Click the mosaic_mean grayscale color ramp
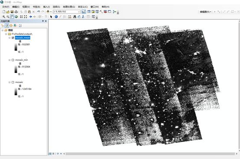This screenshot has height=159, width=240. [16, 47]
